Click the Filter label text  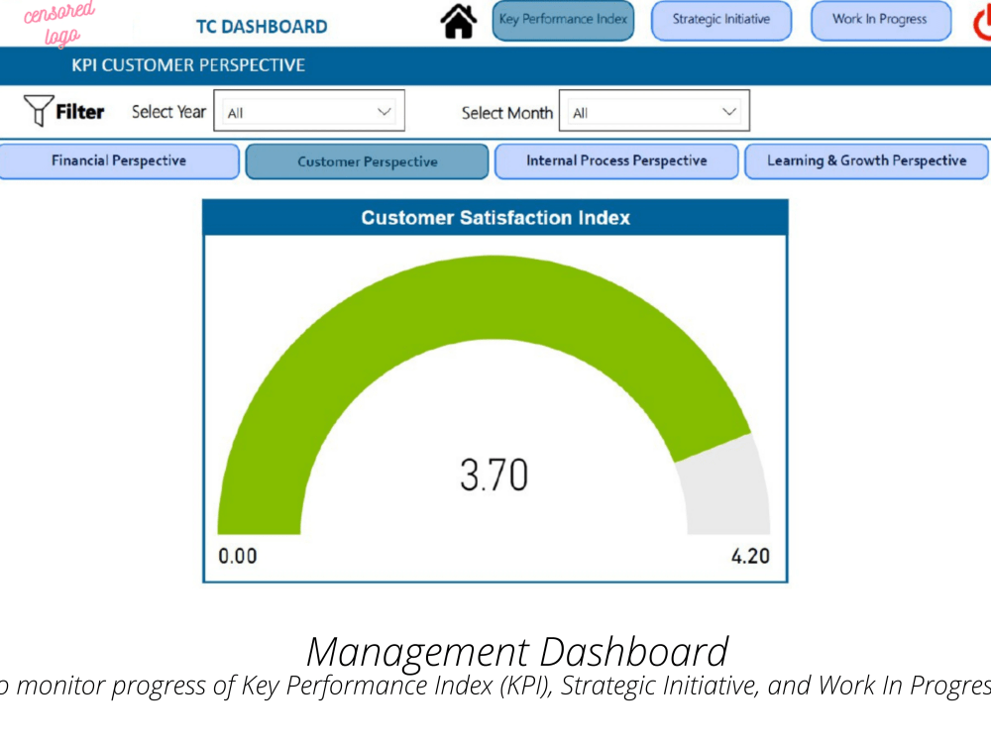coord(79,112)
